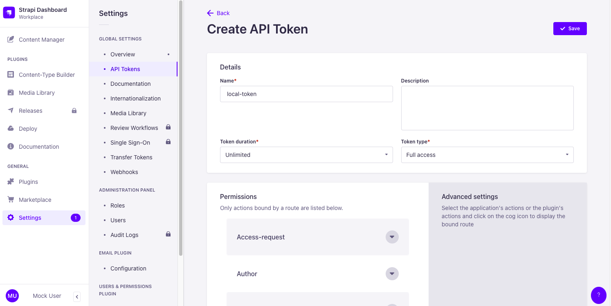This screenshot has width=611, height=306.
Task: Open the Deploy cloud section
Action: point(28,129)
